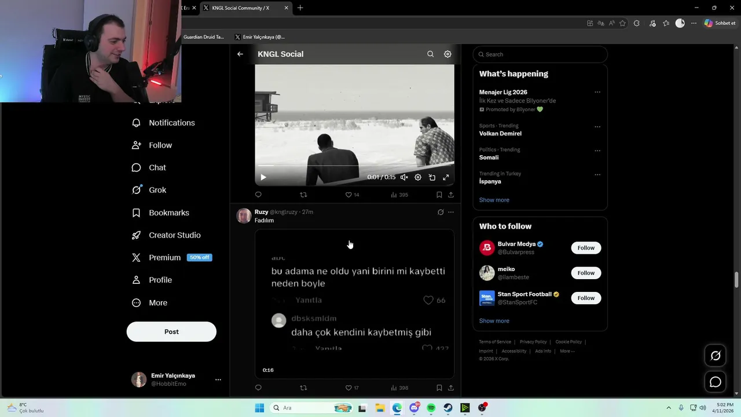Open Follow in the sidebar
This screenshot has width=741, height=417.
click(152, 145)
